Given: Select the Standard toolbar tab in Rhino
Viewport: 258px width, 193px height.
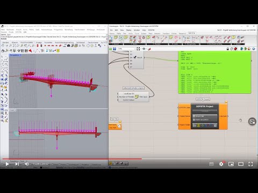Looking at the screenshot, I should (5, 42).
